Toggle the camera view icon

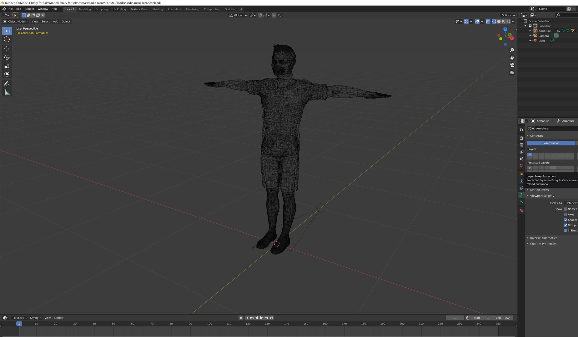point(512,65)
